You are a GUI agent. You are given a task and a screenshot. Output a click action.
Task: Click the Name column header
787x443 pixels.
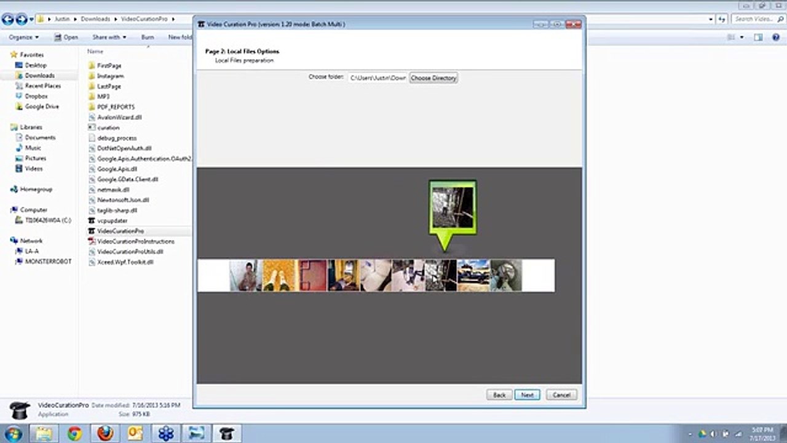pos(95,52)
